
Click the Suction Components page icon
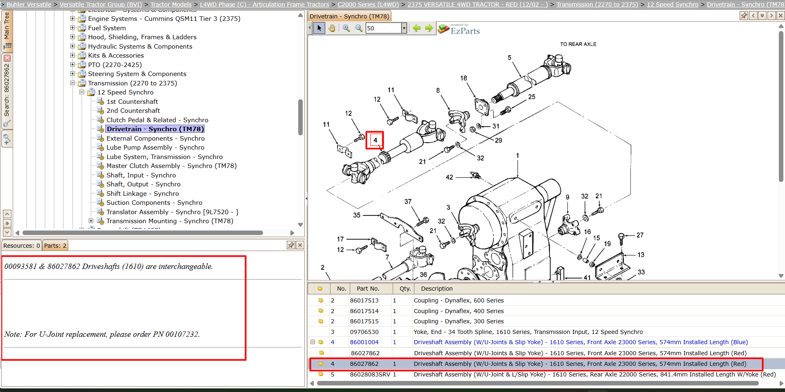101,203
